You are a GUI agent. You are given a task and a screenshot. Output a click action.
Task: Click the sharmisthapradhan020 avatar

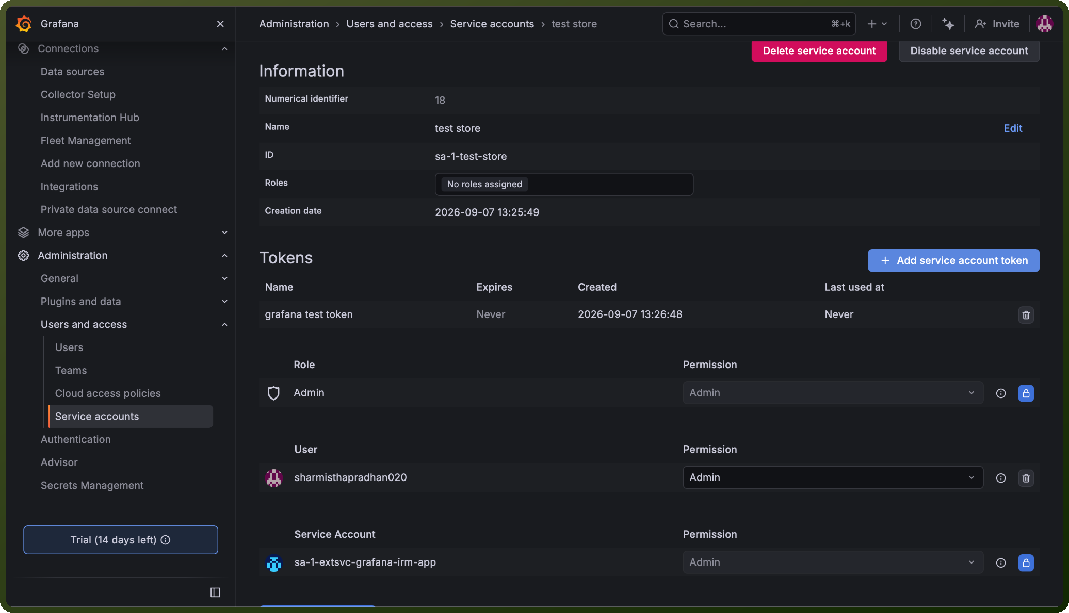274,478
